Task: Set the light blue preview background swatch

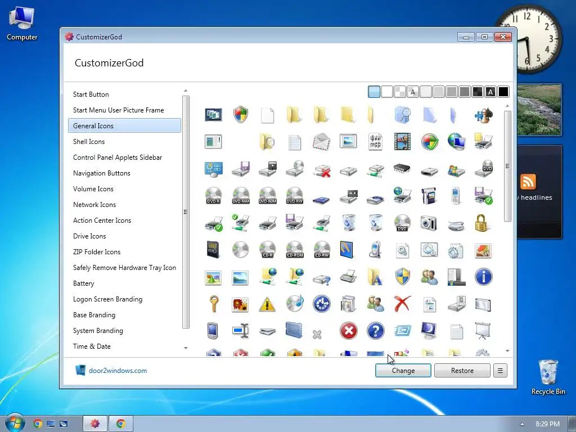Action: click(374, 92)
